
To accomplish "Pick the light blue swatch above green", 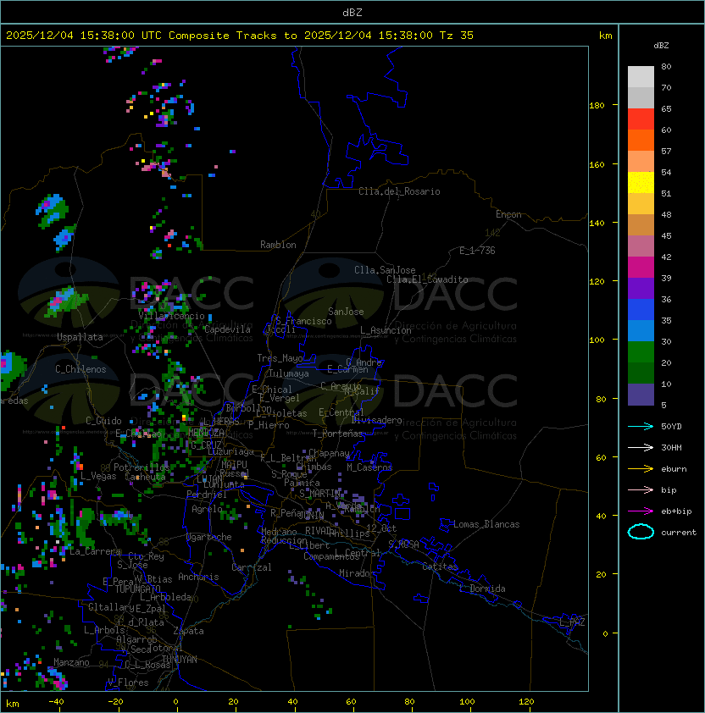I will click(x=641, y=330).
